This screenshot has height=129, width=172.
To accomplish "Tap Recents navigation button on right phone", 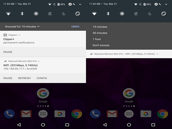I will point(153,125).
